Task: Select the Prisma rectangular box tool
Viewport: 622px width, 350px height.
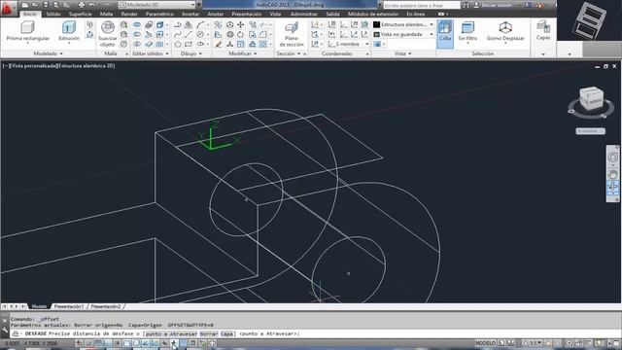Action: coord(27,31)
